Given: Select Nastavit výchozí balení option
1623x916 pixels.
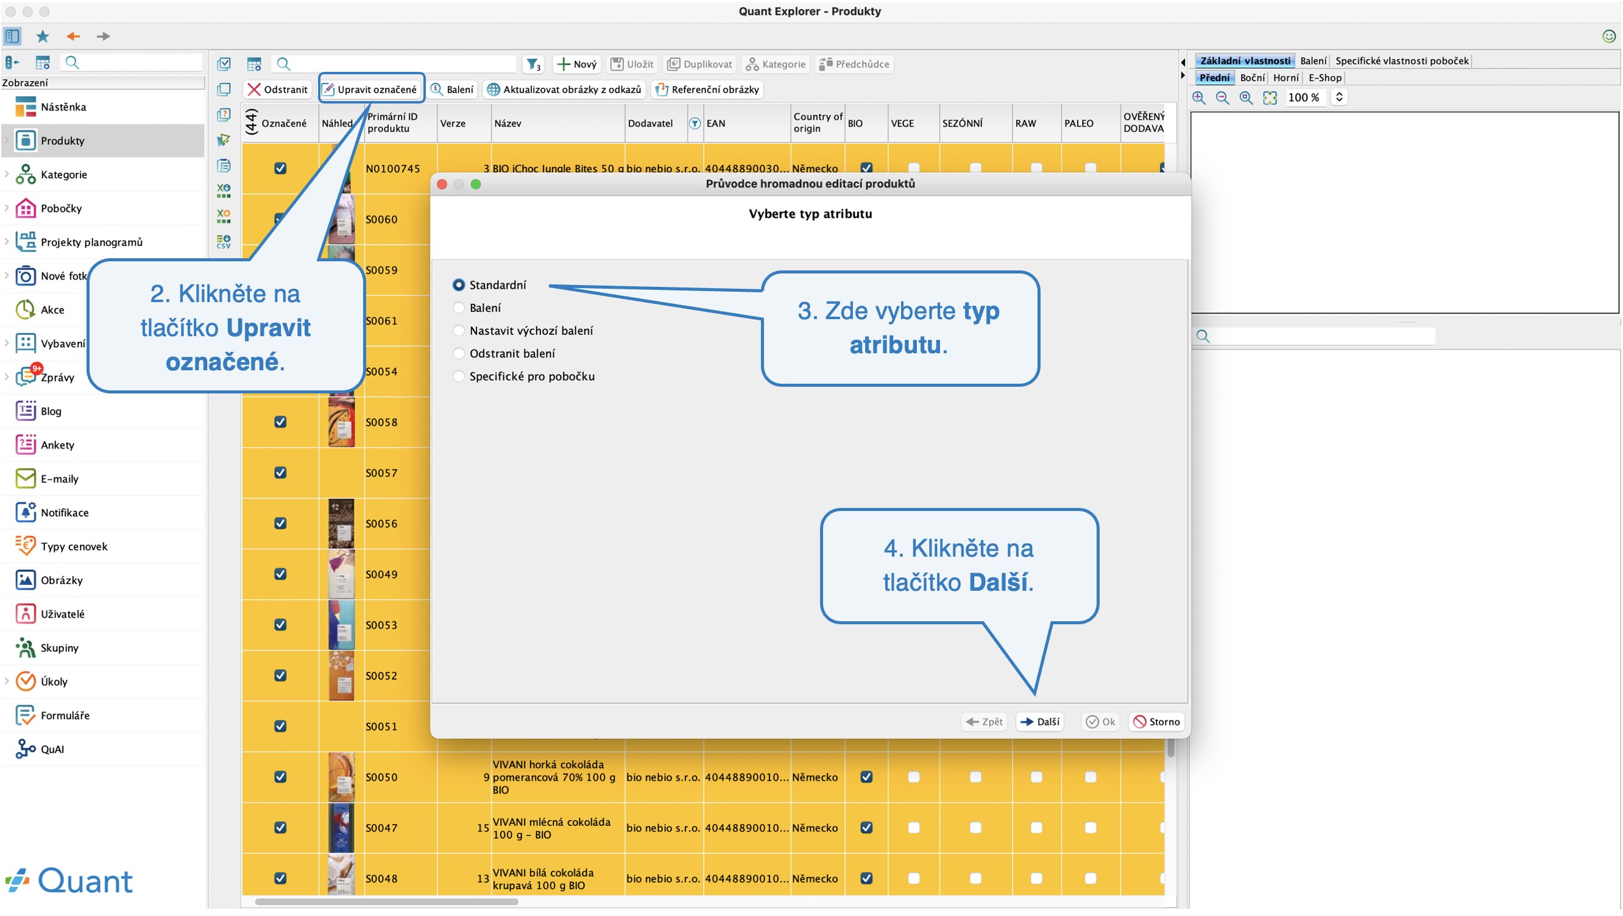Looking at the screenshot, I should (x=459, y=330).
